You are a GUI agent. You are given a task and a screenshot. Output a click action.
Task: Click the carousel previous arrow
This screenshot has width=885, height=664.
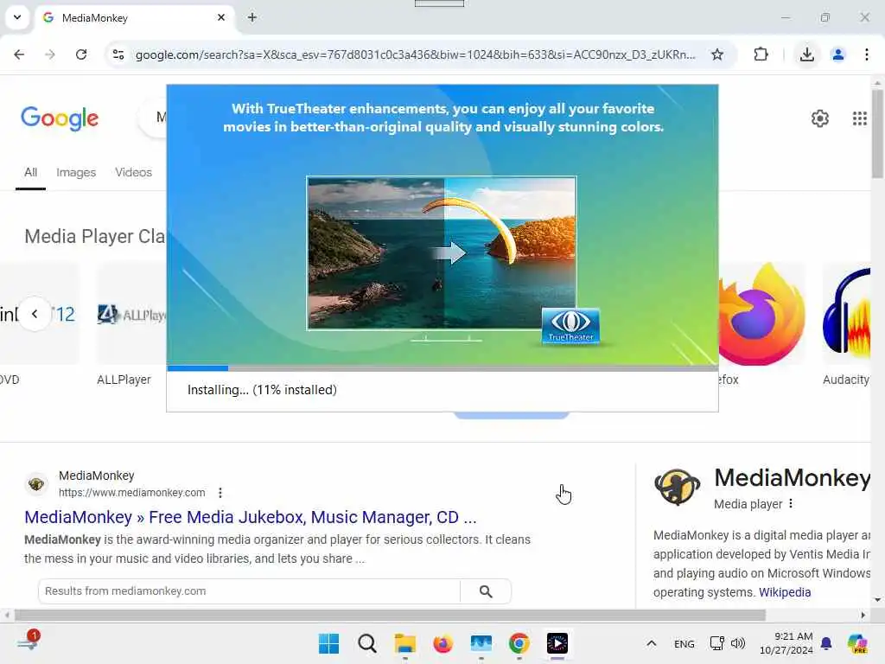pos(35,313)
